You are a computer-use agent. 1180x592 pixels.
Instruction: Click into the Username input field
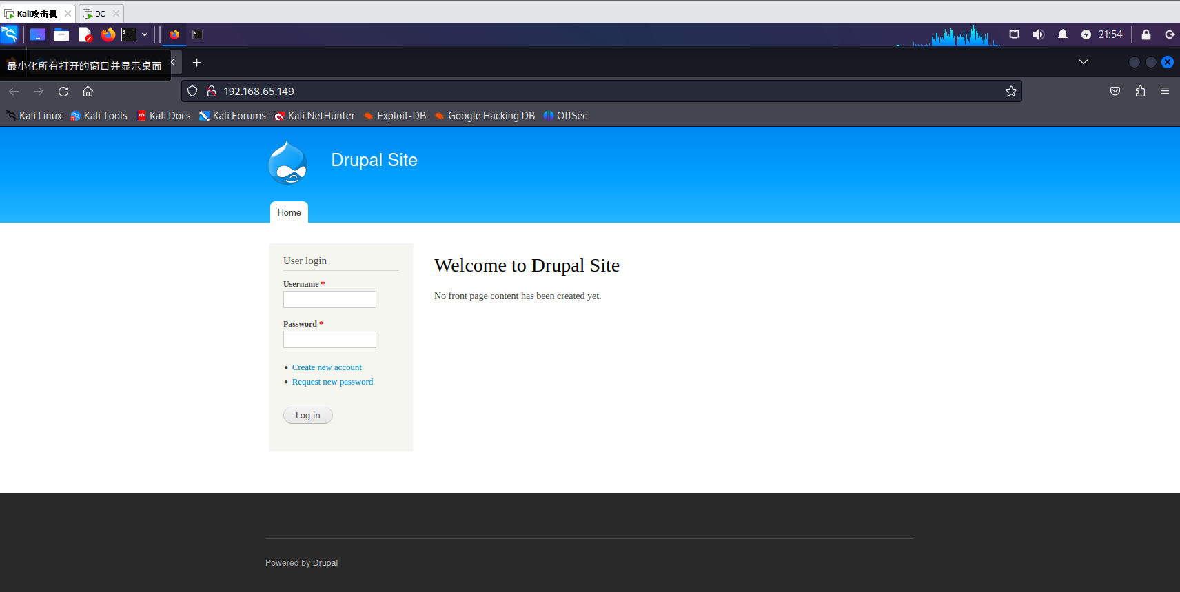(329, 299)
